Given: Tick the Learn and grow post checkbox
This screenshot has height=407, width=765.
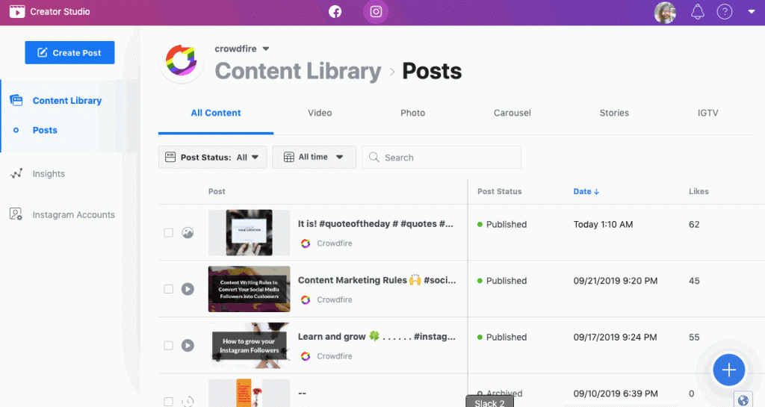Looking at the screenshot, I should pos(168,346).
